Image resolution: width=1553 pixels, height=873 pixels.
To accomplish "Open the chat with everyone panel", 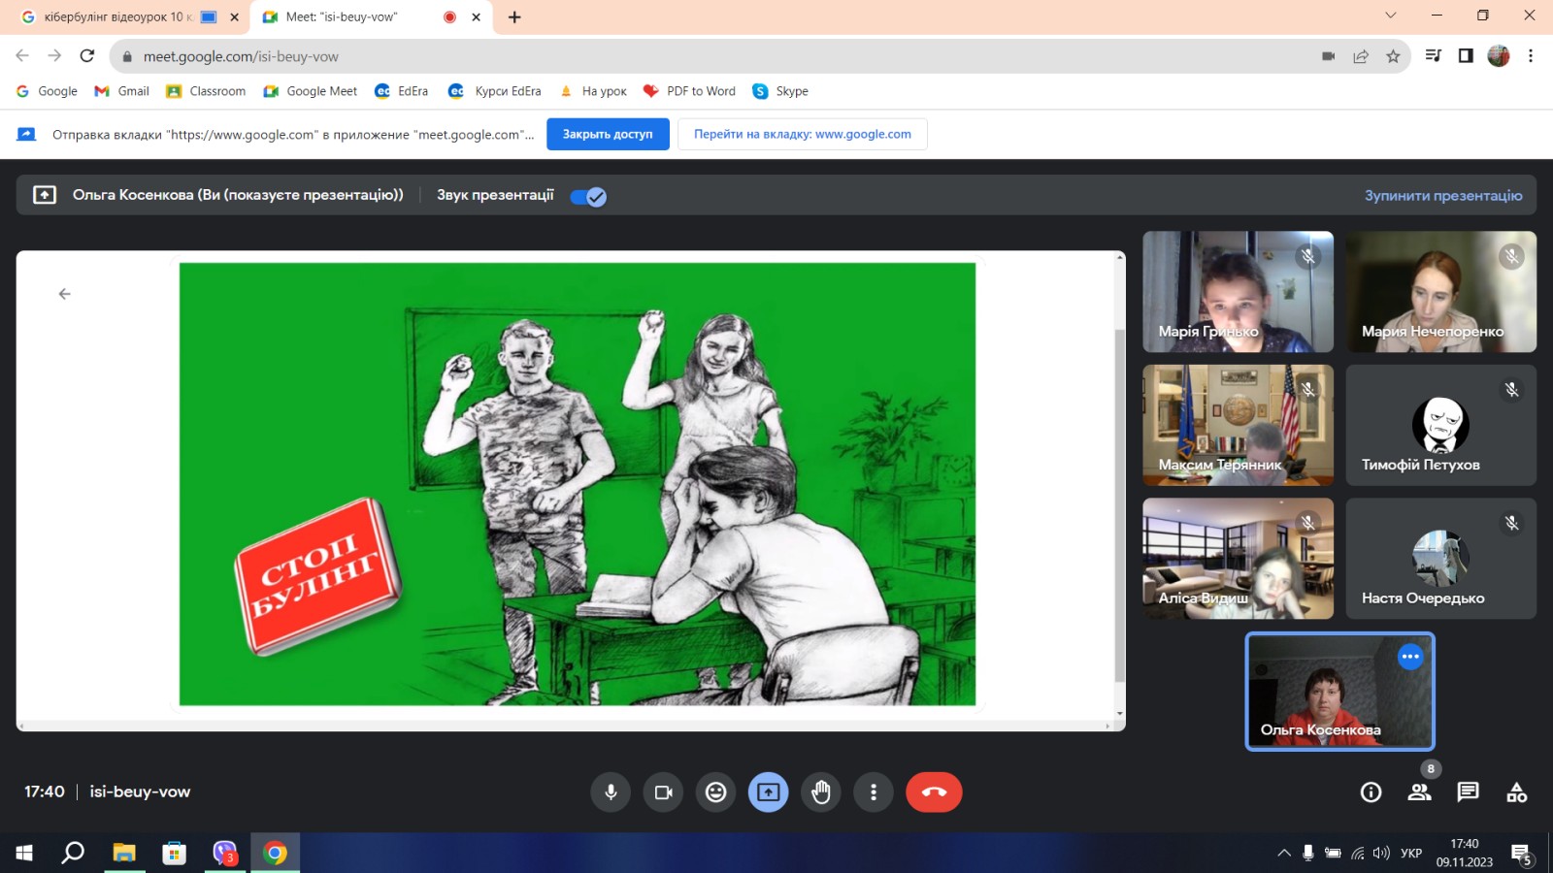I will (x=1468, y=792).
